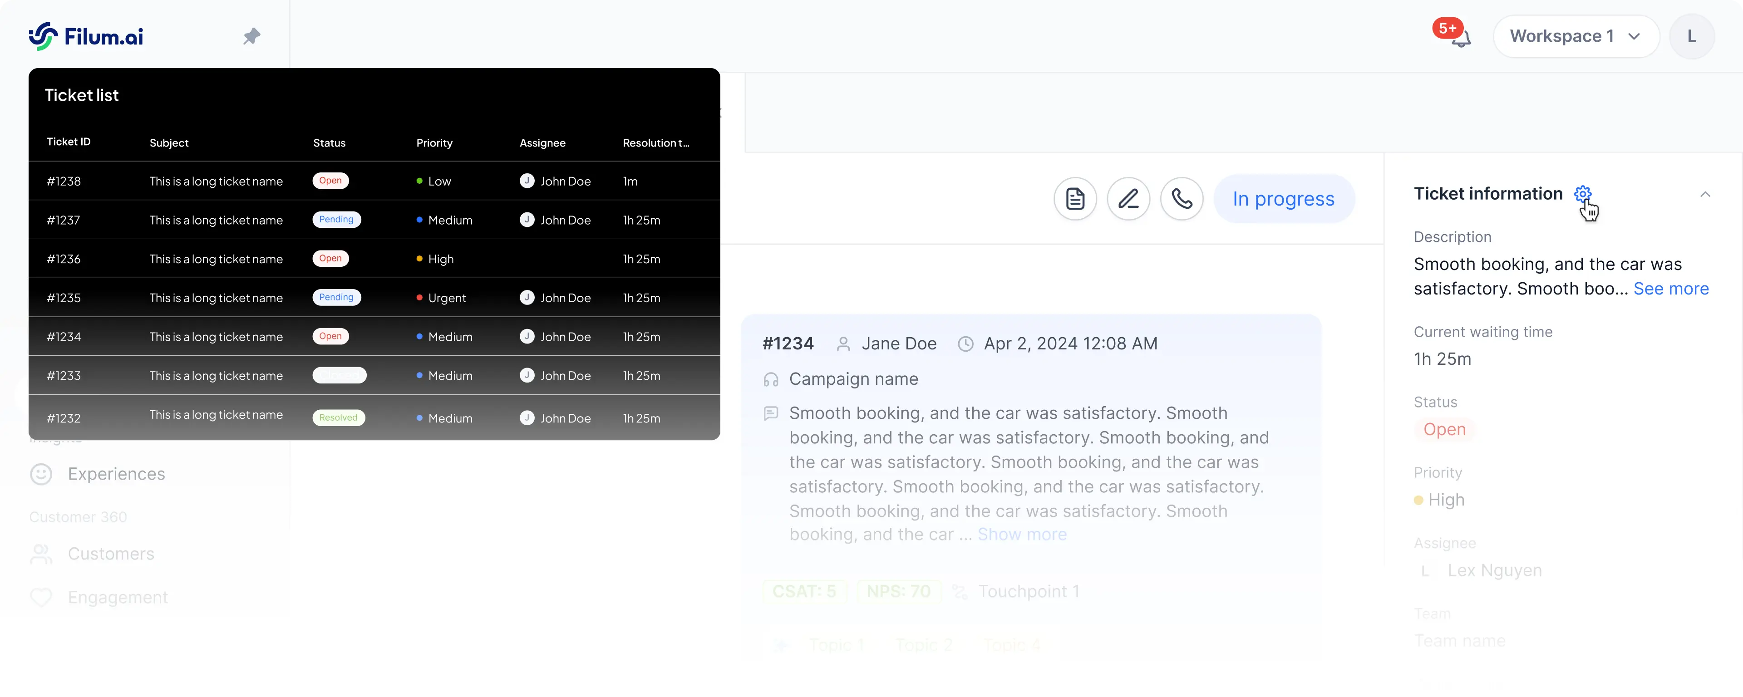Open Engagement in the sidebar
The image size is (1743, 697).
pyautogui.click(x=117, y=597)
